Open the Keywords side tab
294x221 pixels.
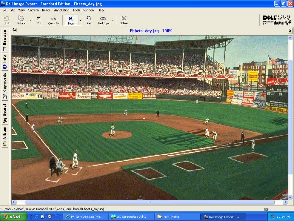[4, 86]
